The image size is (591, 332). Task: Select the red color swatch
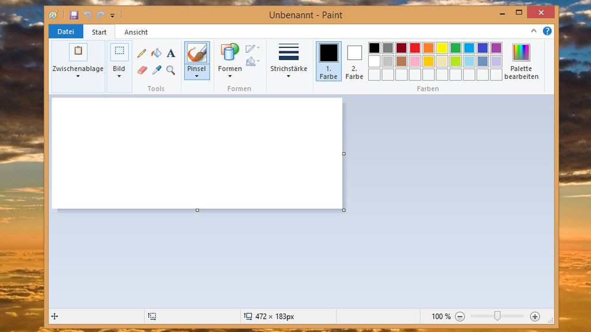[x=414, y=47]
